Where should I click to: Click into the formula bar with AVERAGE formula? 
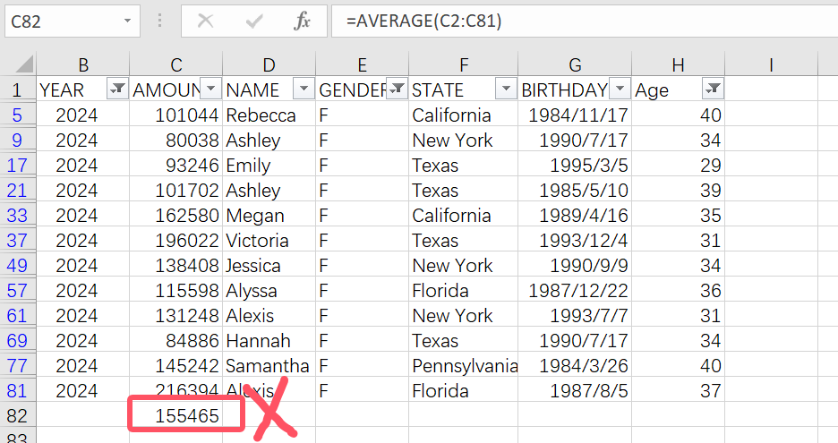(x=582, y=21)
